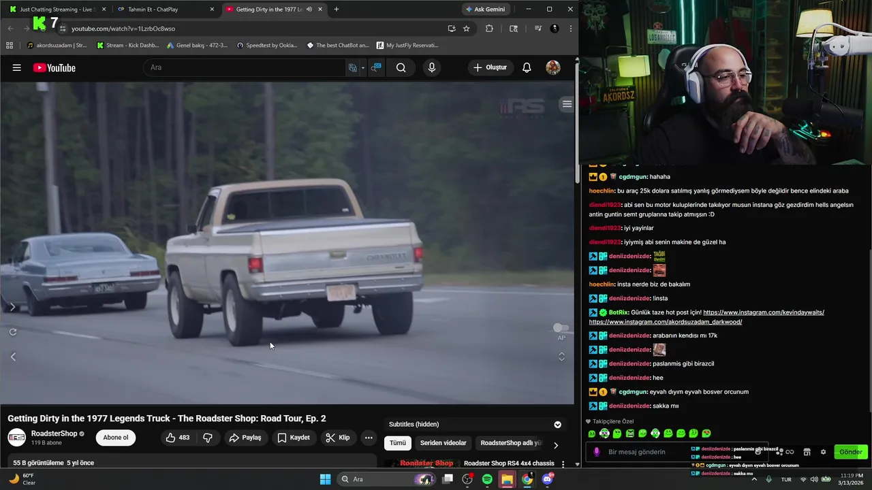Open the YouTube notifications bell
The width and height of the screenshot is (872, 490).
[527, 67]
